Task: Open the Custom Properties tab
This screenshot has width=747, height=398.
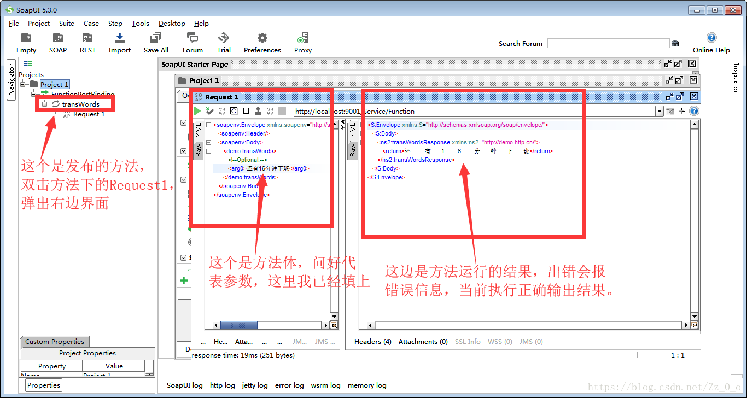Action: tap(55, 341)
